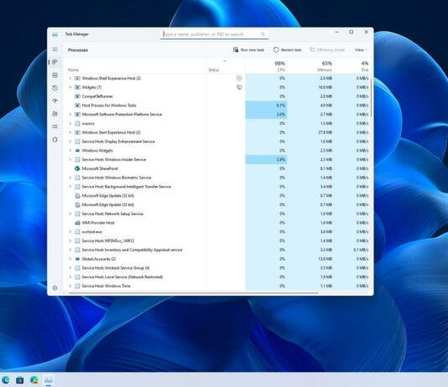The image size is (448, 387).
Task: Click the 0.1 MB/s disk value
Action: pyautogui.click(x=361, y=250)
